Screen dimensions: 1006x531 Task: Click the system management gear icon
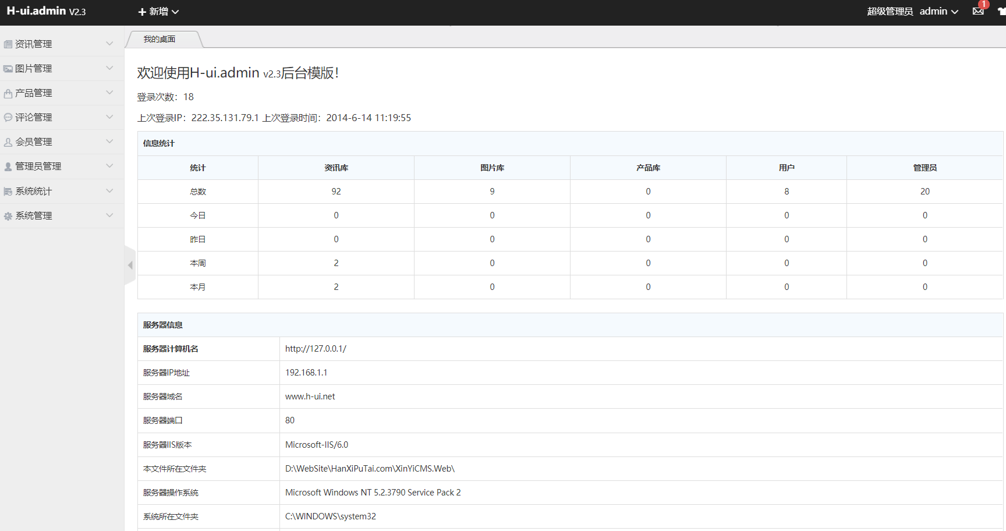[8, 216]
